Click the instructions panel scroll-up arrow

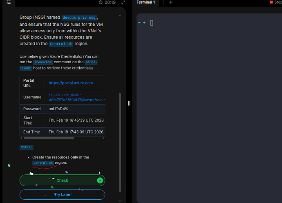(120, 16)
